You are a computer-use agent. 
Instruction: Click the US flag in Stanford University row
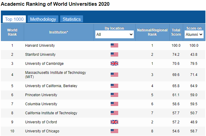pos(114,55)
